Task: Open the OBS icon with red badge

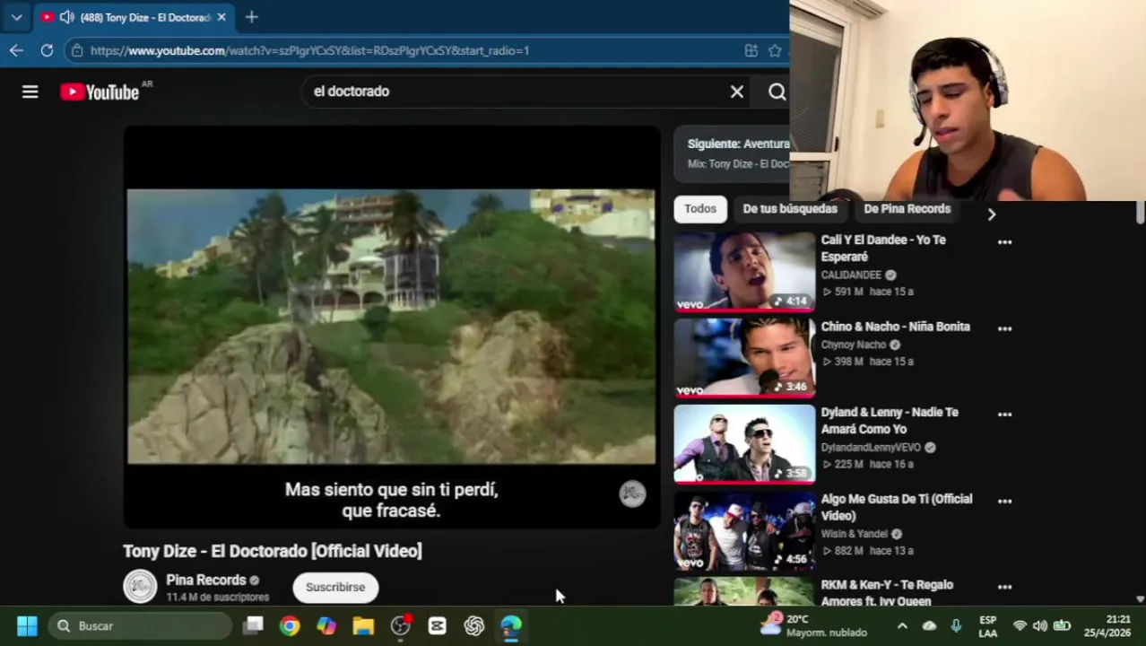Action: (401, 625)
